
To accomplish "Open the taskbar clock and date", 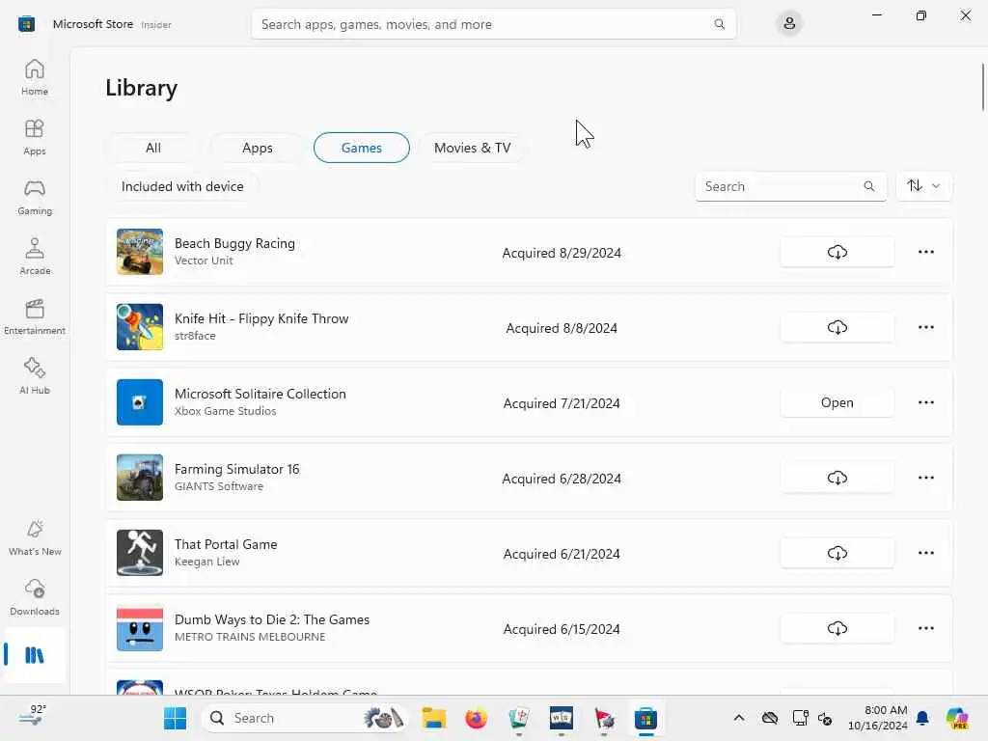I will pyautogui.click(x=878, y=718).
